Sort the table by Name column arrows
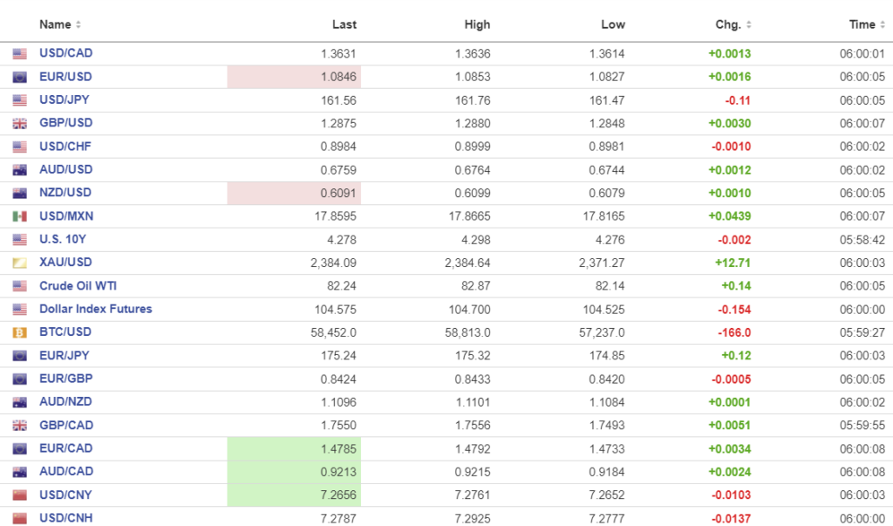 (x=78, y=25)
